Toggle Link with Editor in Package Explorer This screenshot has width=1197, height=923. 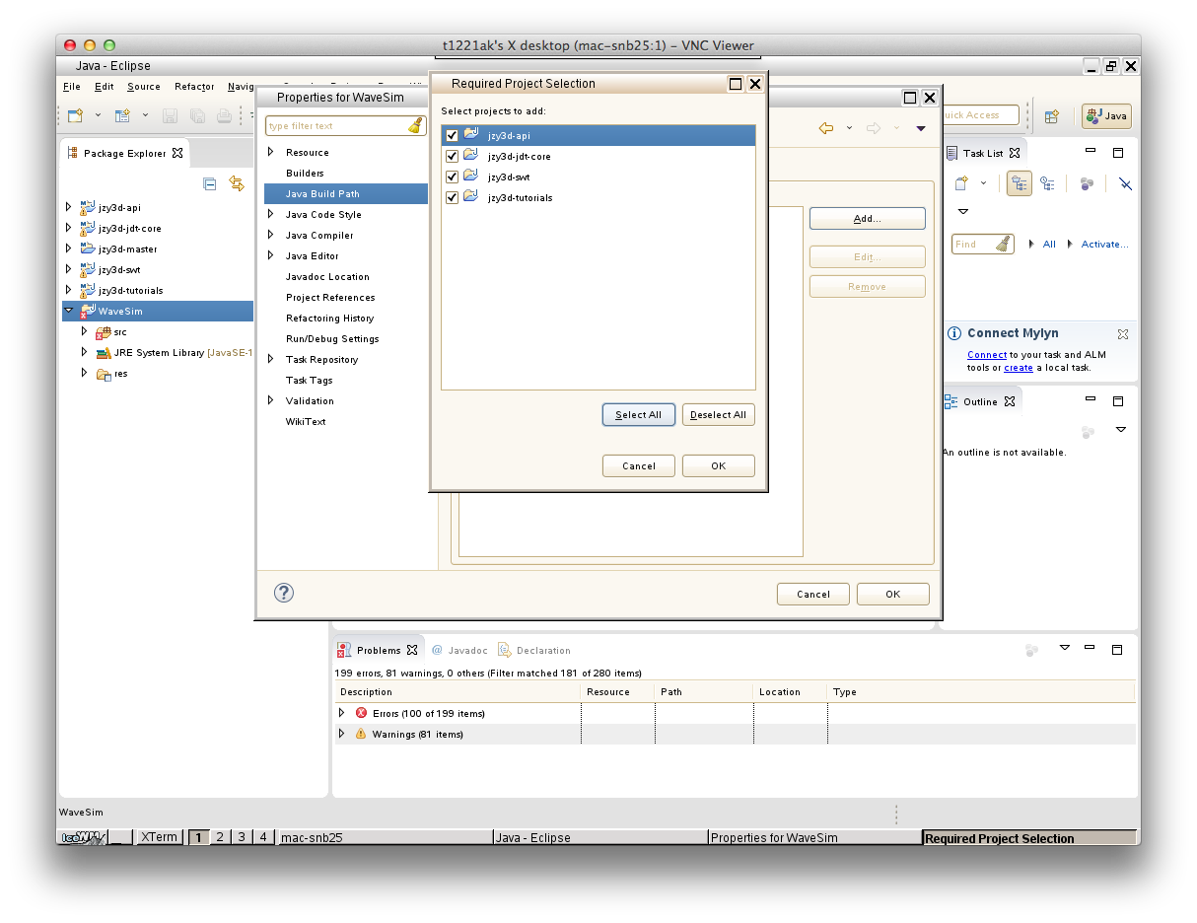tap(237, 183)
